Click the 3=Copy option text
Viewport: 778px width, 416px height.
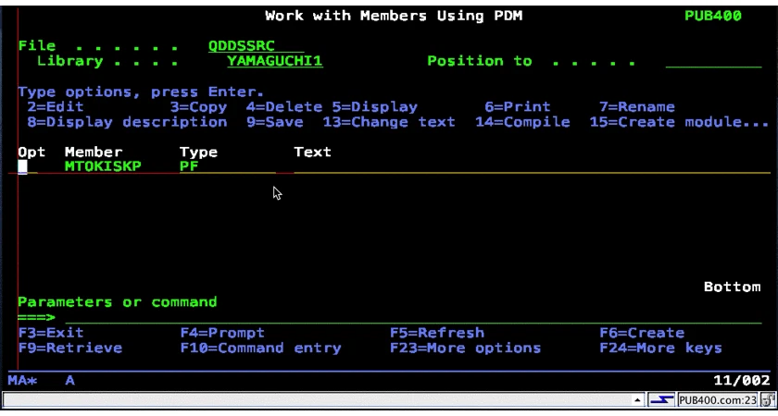(x=198, y=107)
